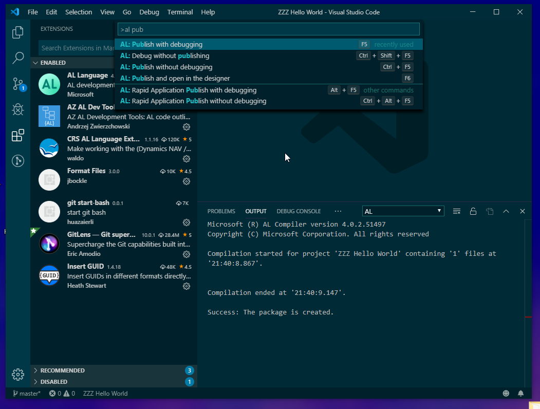Open the AL output channel dropdown
Screen dimensions: 540x409
coord(403,211)
